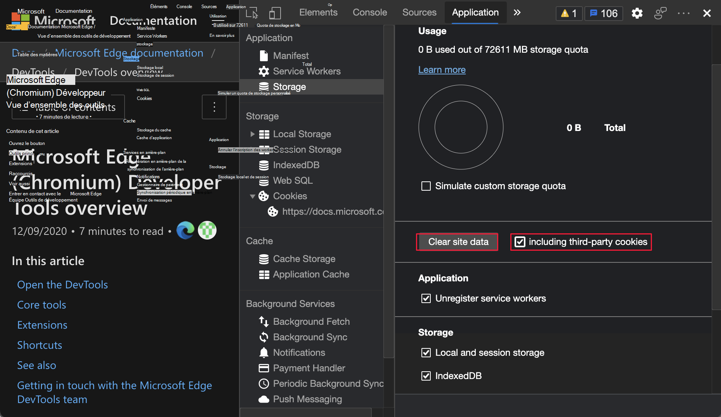Switch to the Elements tab
721x417 pixels.
pyautogui.click(x=319, y=13)
